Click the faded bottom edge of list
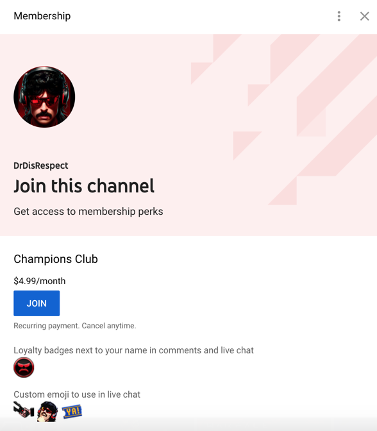 pyautogui.click(x=188, y=425)
